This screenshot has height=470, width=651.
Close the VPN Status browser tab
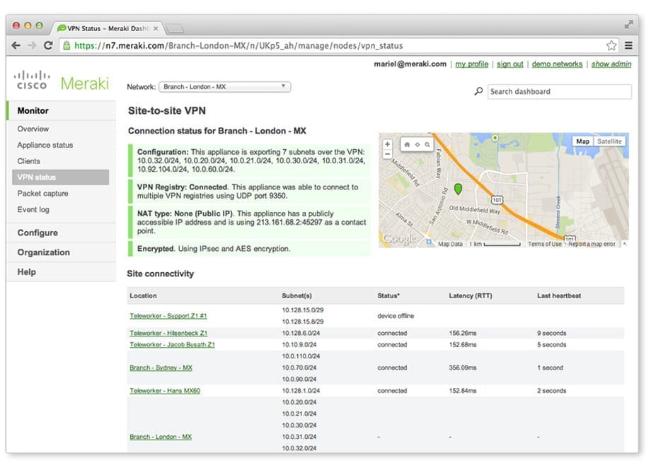click(x=156, y=28)
